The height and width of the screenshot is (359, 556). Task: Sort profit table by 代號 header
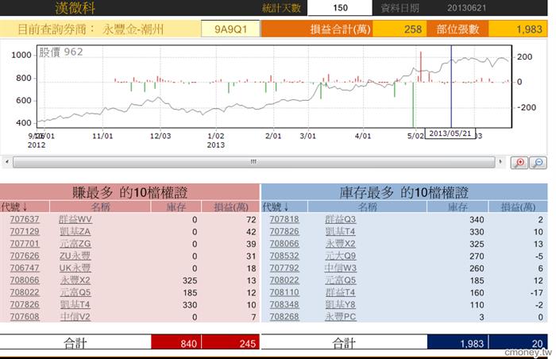(14, 207)
